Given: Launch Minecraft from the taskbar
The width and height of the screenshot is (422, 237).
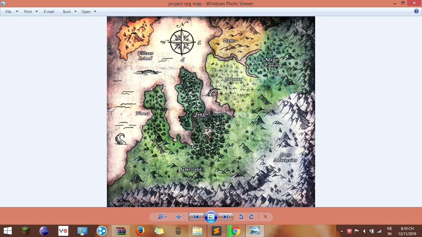Looking at the screenshot, I should [25, 231].
